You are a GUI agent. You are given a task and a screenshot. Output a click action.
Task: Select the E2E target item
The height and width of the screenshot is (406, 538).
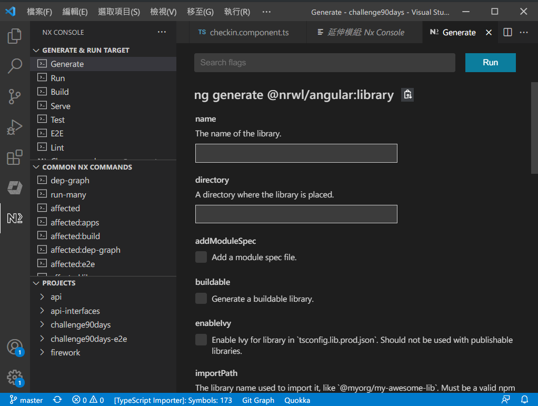pos(103,134)
